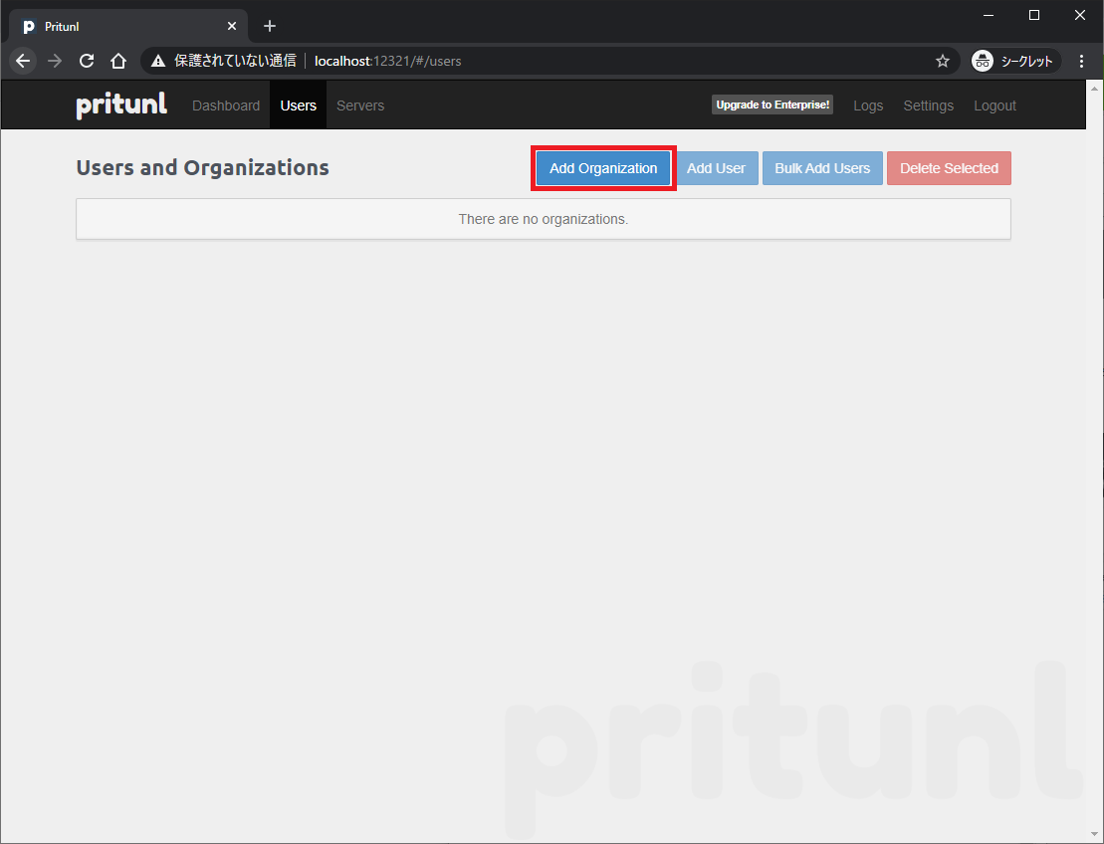1104x844 pixels.
Task: Click the browser home icon
Action: click(118, 61)
